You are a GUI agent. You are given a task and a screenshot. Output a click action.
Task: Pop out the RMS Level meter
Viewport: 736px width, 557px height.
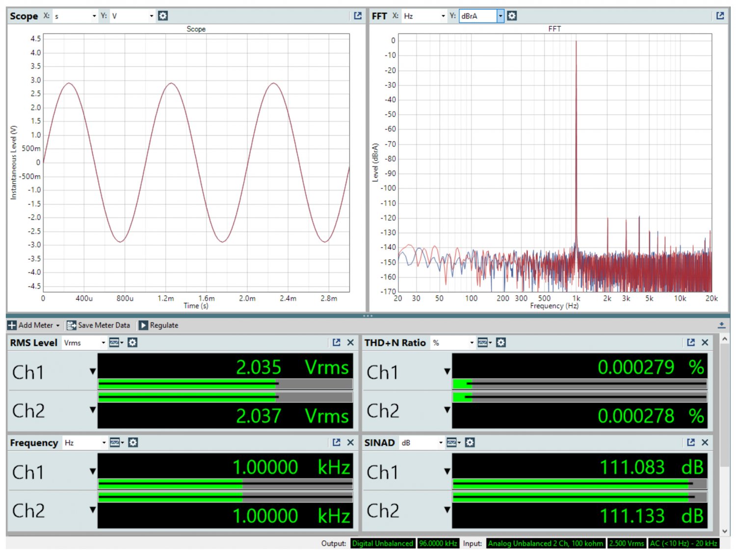point(336,343)
